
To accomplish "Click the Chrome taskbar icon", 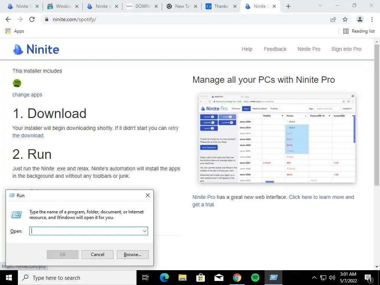I will coord(237,278).
